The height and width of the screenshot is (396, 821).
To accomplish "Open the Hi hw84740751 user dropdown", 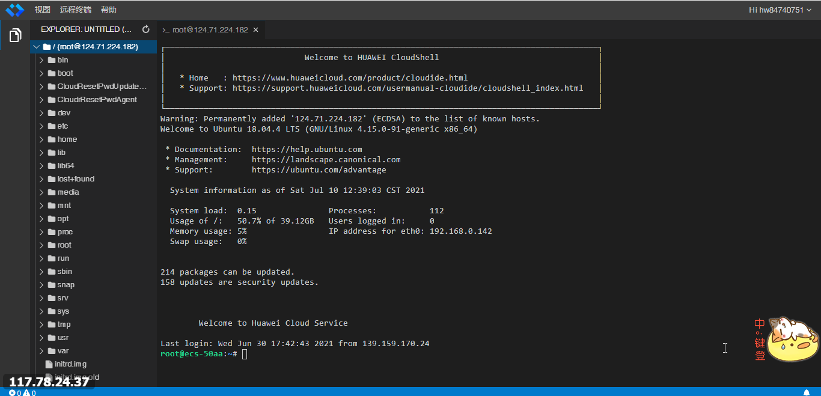I will point(780,10).
